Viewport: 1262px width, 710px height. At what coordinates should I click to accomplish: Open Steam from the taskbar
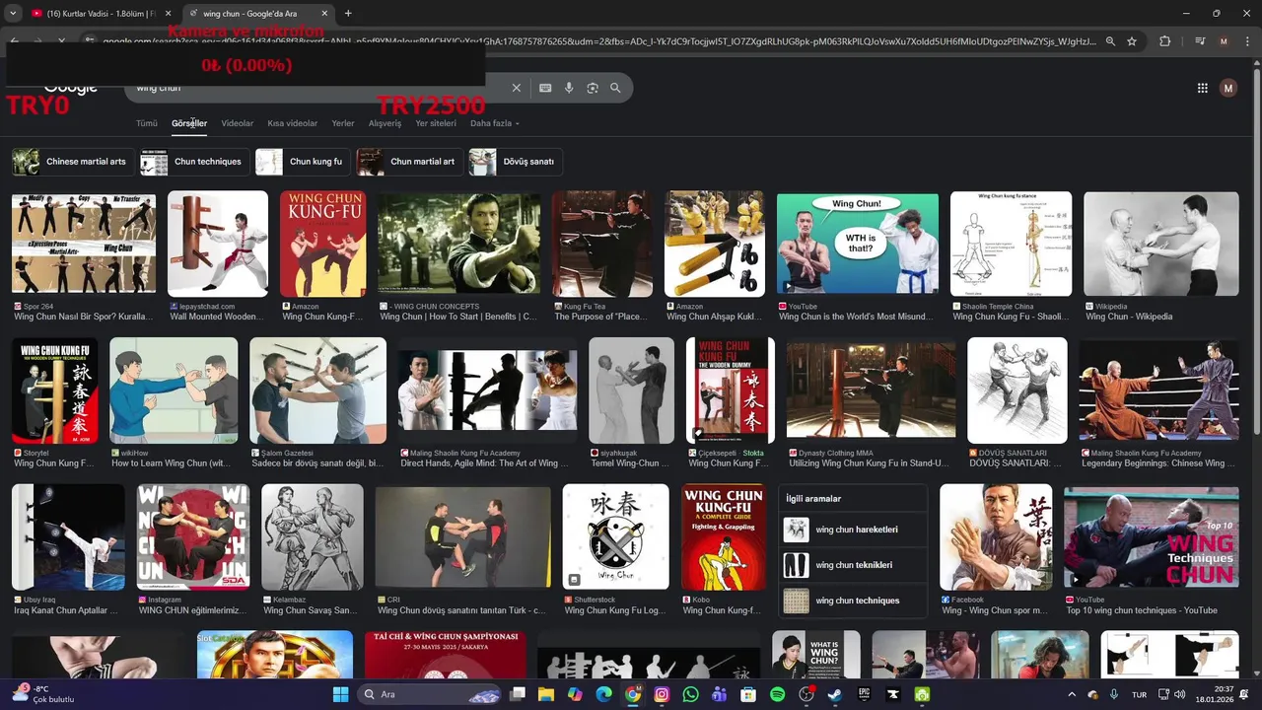834,694
